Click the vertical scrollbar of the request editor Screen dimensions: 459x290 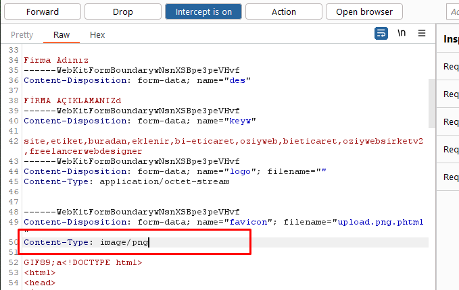pyautogui.click(x=431, y=104)
